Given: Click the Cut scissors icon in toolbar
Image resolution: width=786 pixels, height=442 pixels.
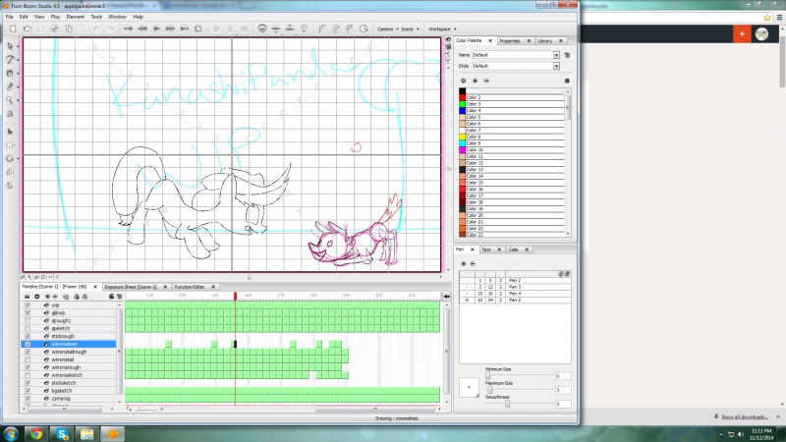Looking at the screenshot, I should 55,29.
